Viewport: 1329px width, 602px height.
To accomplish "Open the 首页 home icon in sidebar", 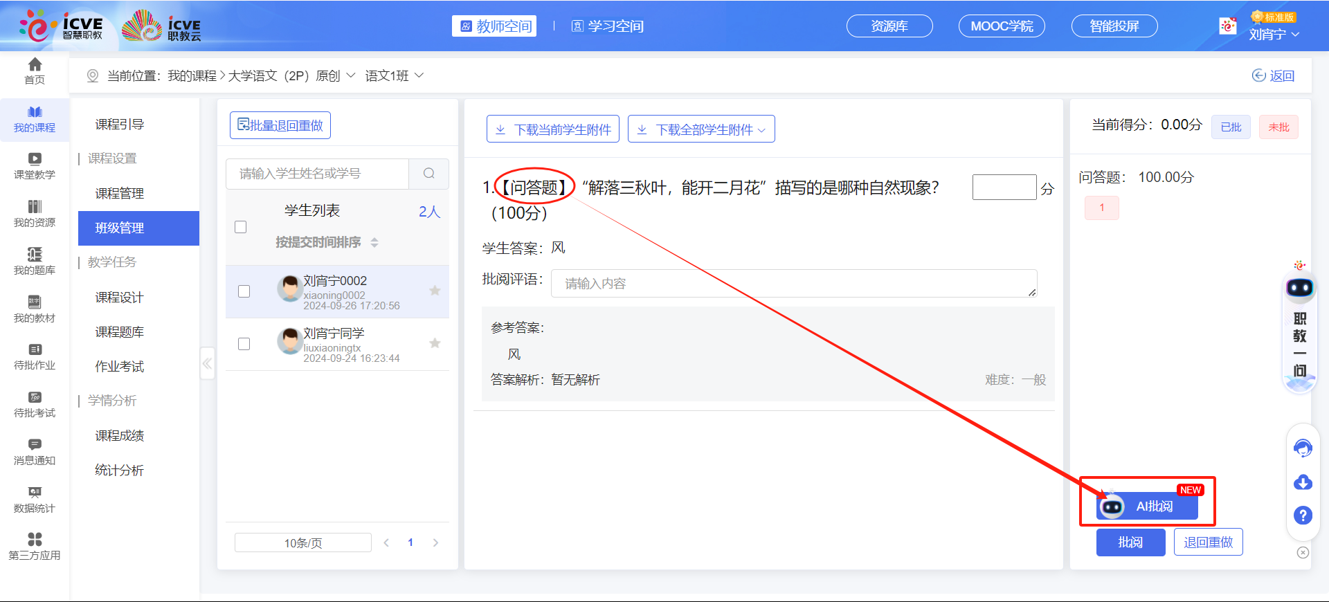I will coord(35,71).
